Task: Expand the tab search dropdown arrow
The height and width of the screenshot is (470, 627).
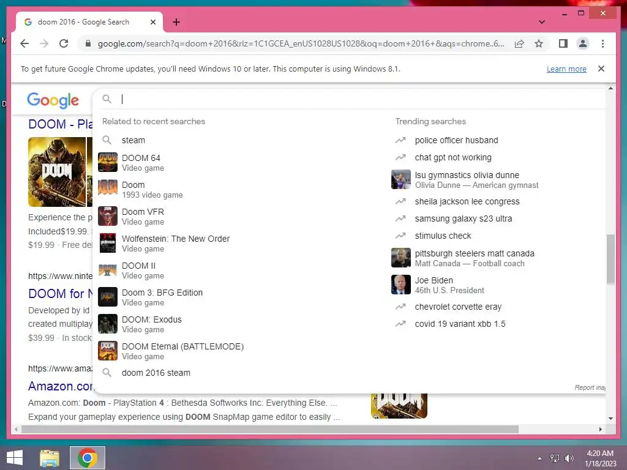Action: pos(542,22)
